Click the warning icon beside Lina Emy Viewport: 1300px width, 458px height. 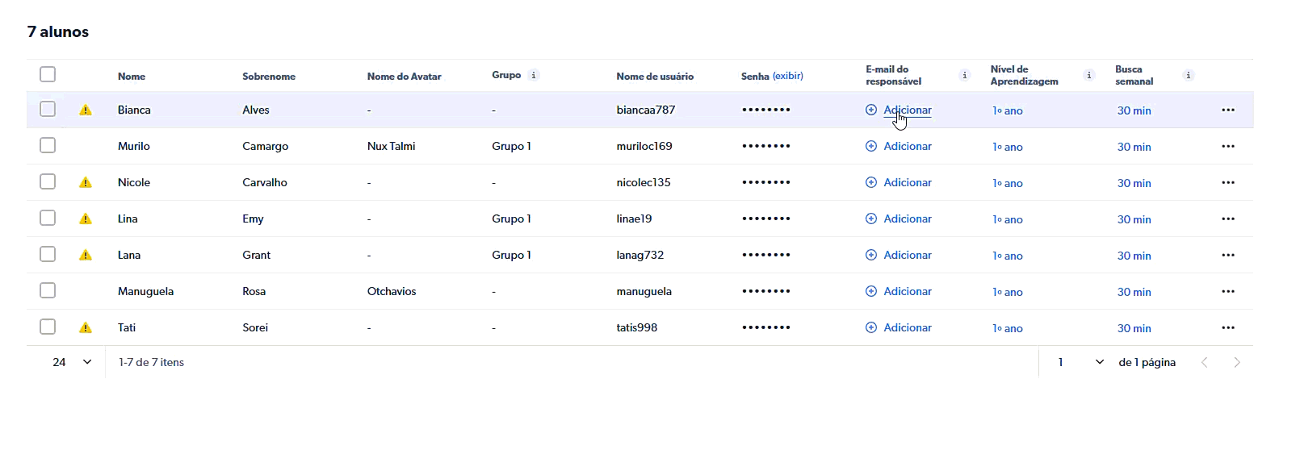click(86, 219)
